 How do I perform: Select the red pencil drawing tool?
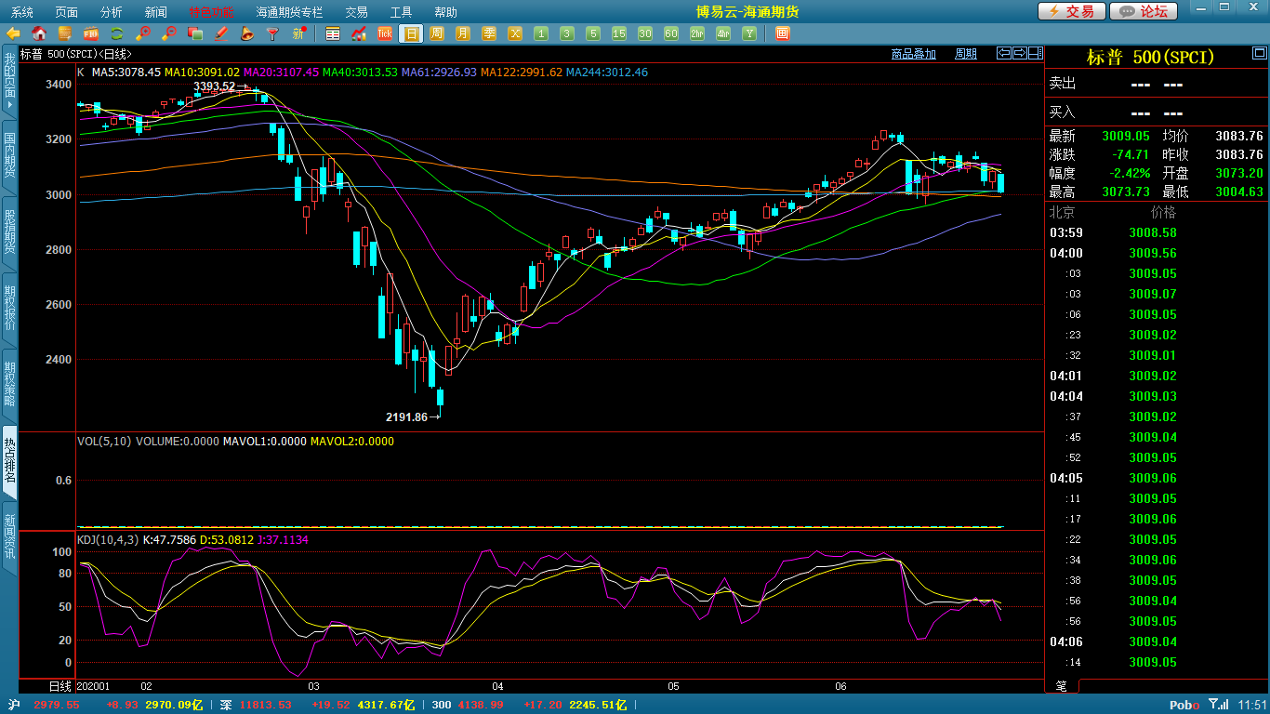coord(221,33)
